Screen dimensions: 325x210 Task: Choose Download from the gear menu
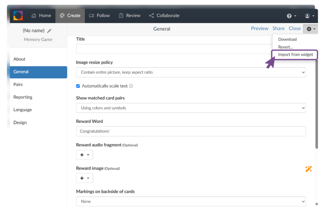287,39
